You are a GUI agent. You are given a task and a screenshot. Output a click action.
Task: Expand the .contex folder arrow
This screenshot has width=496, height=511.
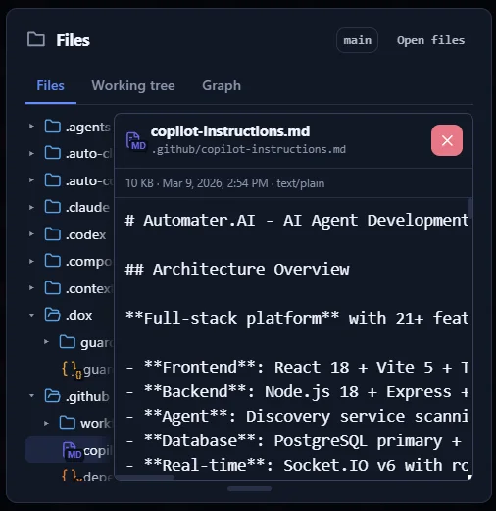(x=31, y=288)
